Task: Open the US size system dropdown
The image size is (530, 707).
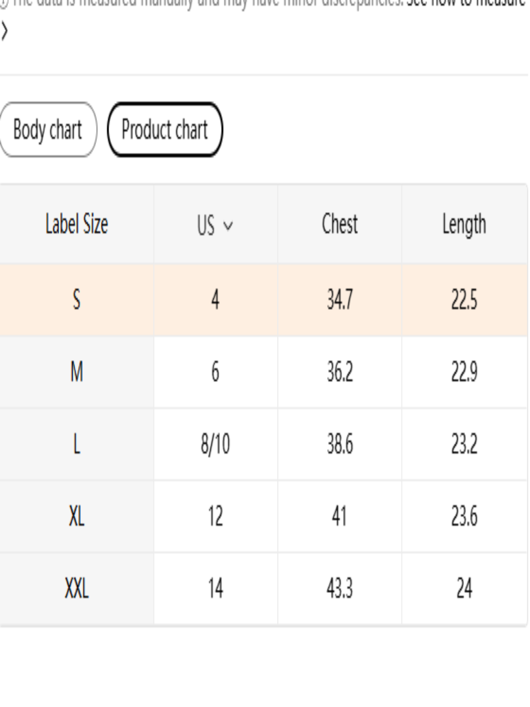Action: (215, 225)
